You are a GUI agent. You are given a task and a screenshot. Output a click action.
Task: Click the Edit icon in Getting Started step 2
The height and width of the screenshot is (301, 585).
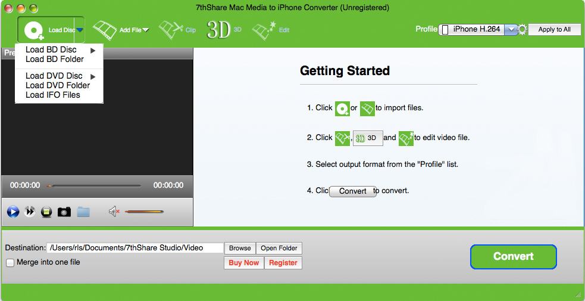406,138
